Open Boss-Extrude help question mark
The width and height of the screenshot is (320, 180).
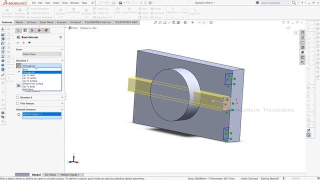point(60,37)
